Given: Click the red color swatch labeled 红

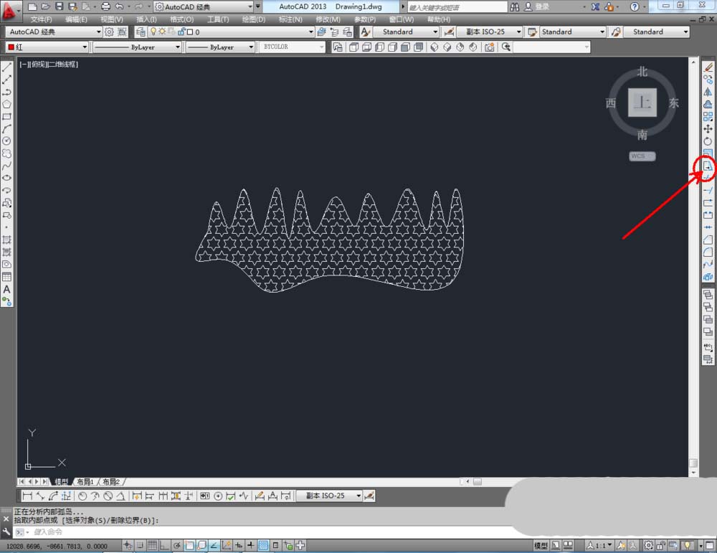Looking at the screenshot, I should tap(11, 47).
